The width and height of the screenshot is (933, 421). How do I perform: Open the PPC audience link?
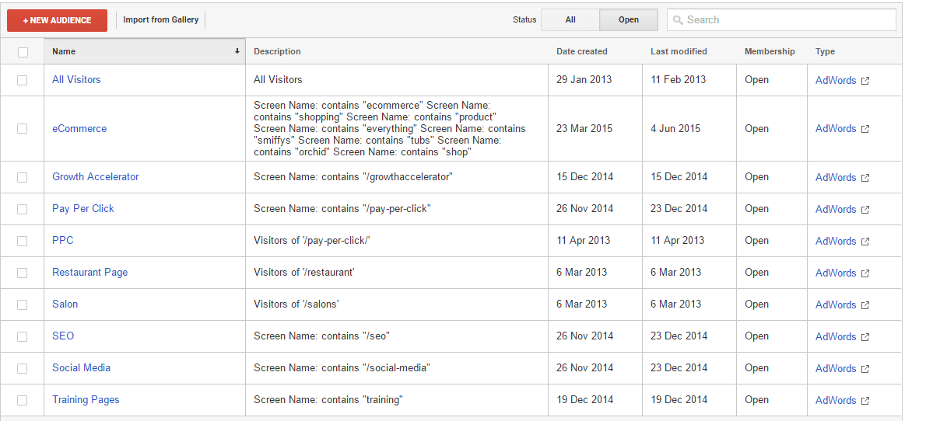tap(63, 241)
